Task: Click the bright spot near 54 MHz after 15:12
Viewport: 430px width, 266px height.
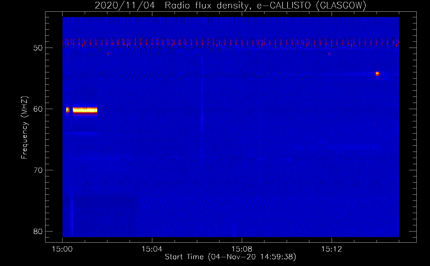Action: [377, 74]
